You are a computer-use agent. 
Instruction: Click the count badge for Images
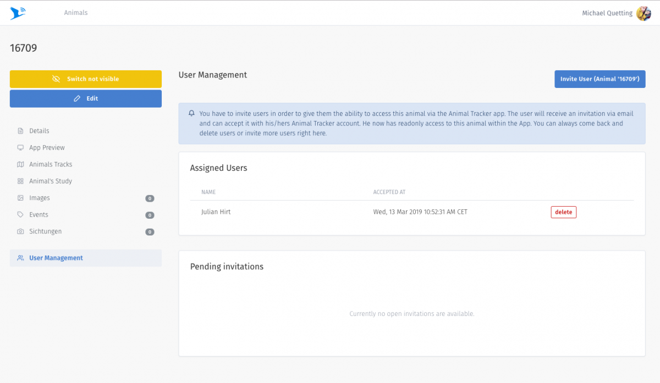[x=150, y=198]
